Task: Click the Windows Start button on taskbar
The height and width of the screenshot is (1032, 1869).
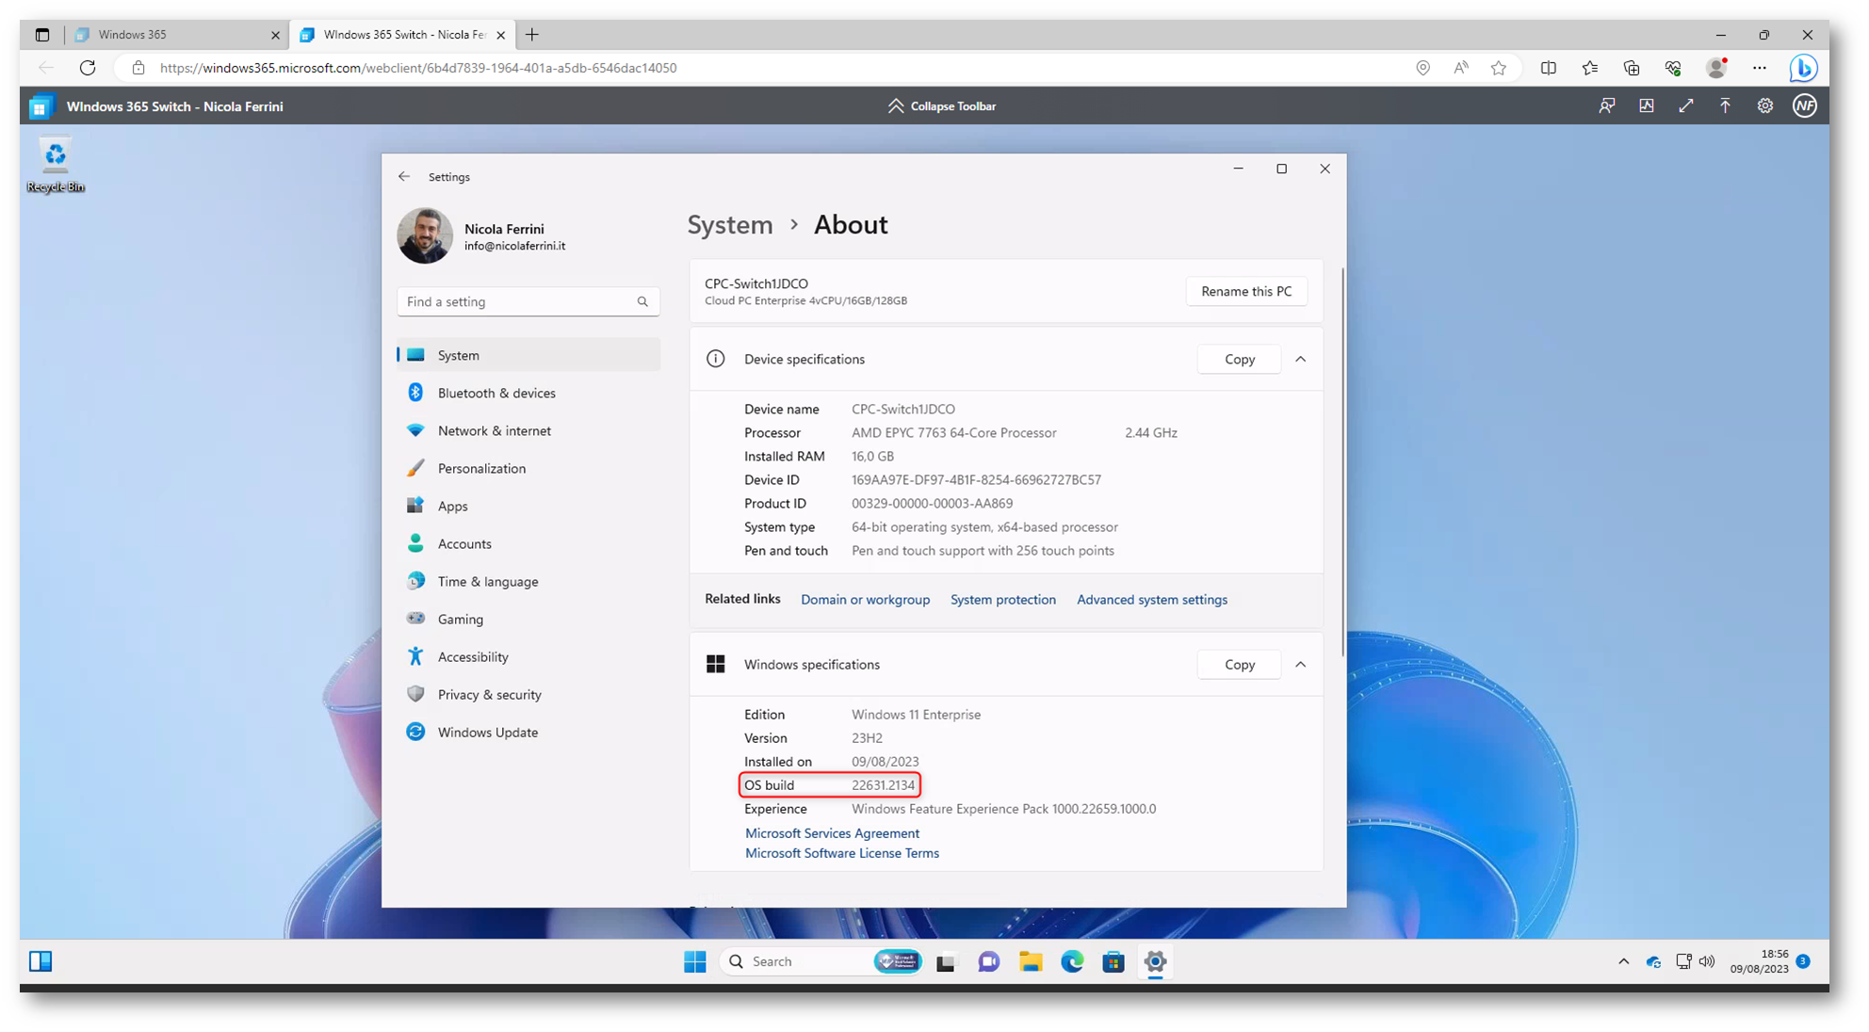Action: (694, 960)
